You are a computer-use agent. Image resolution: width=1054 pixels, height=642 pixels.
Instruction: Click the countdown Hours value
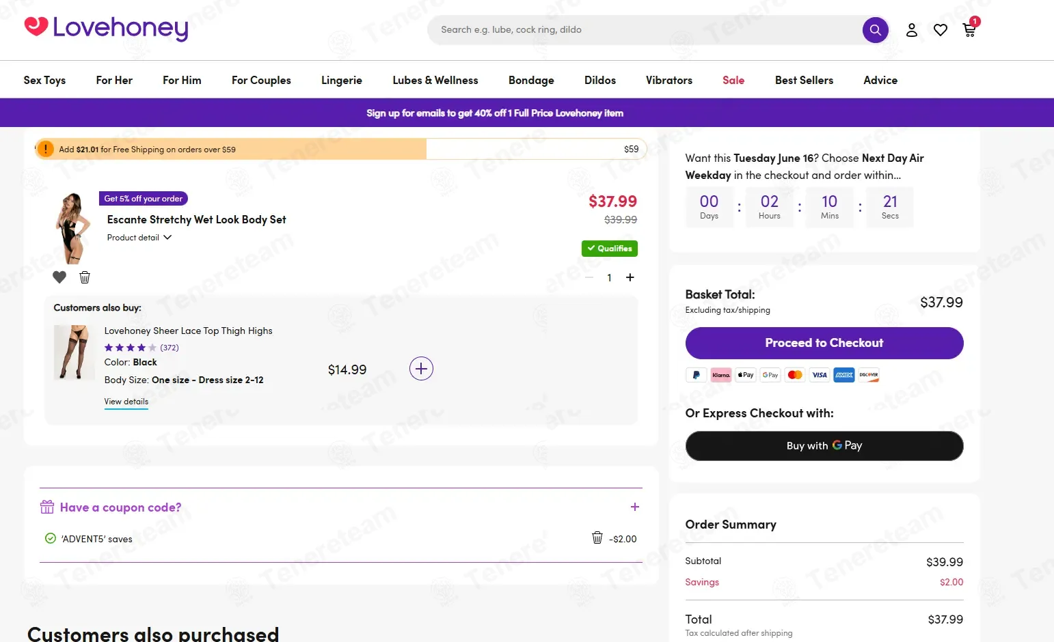pos(770,201)
